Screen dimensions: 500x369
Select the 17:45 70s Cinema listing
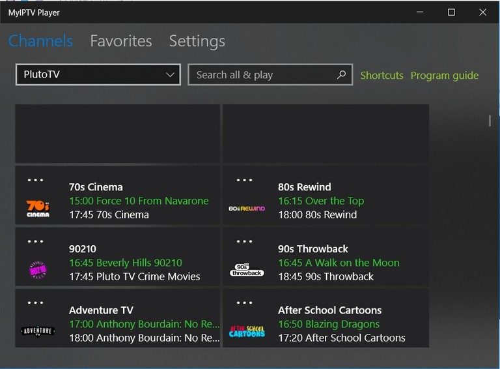tap(109, 214)
